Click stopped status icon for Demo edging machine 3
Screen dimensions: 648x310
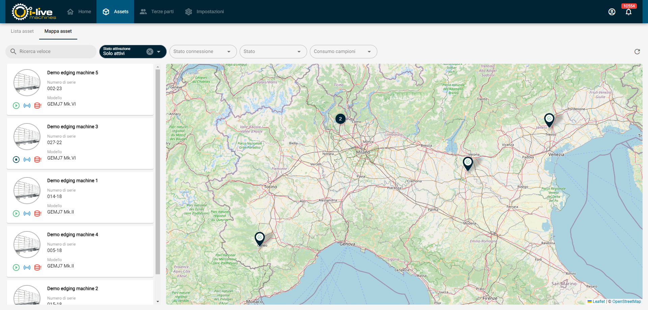[16, 160]
